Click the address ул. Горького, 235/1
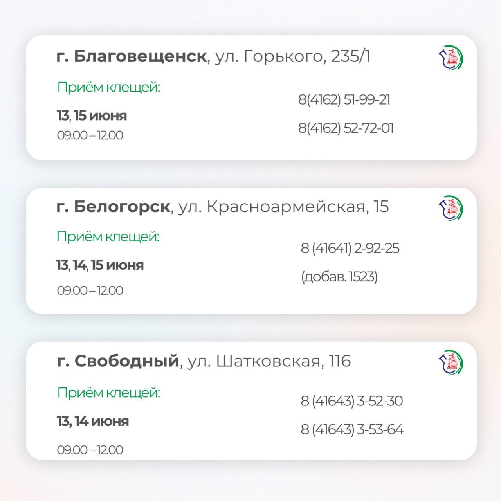 [293, 56]
